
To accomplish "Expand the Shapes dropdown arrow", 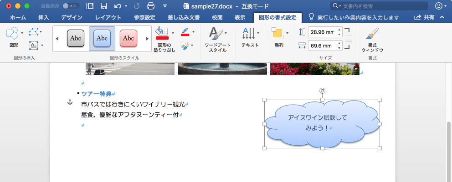I will [x=22, y=33].
